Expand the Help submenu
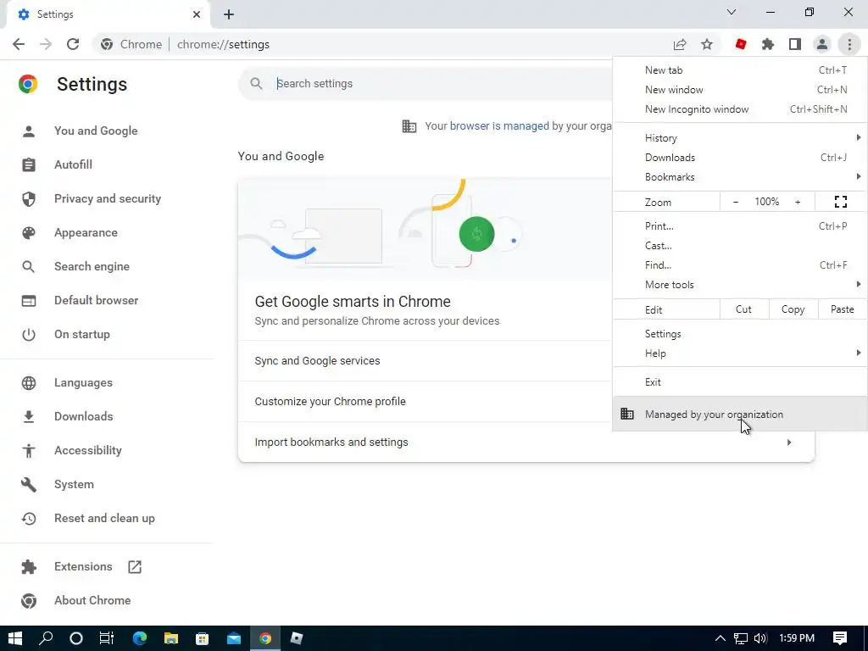This screenshot has width=868, height=651. [x=740, y=353]
